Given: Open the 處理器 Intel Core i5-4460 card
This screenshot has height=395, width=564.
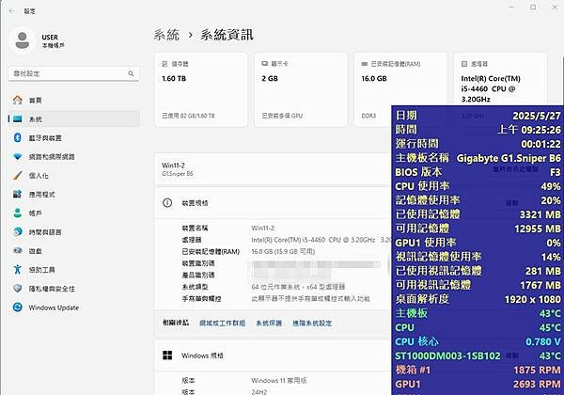Looking at the screenshot, I should point(500,80).
